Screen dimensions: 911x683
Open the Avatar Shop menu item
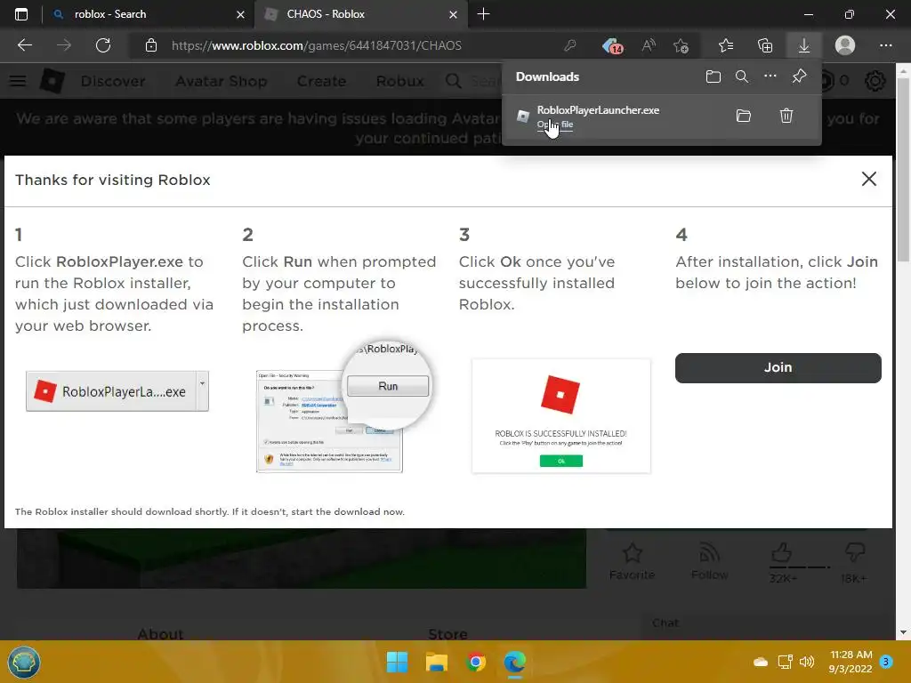coord(221,81)
